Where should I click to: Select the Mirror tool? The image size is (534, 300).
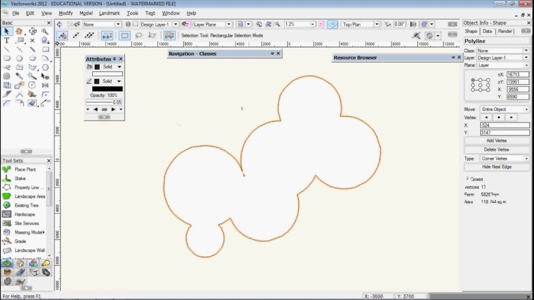[45, 85]
